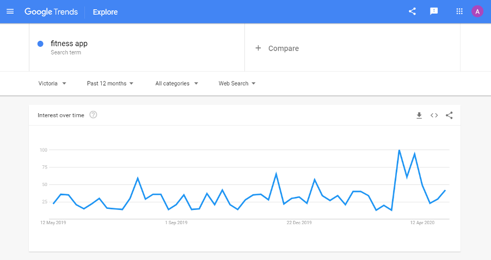Share the Interest over time chart
The width and height of the screenshot is (491, 260).
pos(449,115)
